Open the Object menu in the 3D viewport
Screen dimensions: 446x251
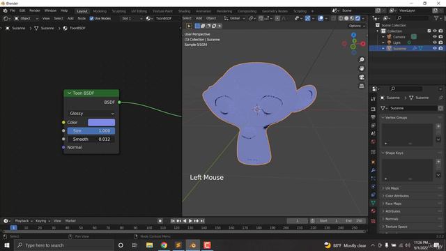click(211, 18)
